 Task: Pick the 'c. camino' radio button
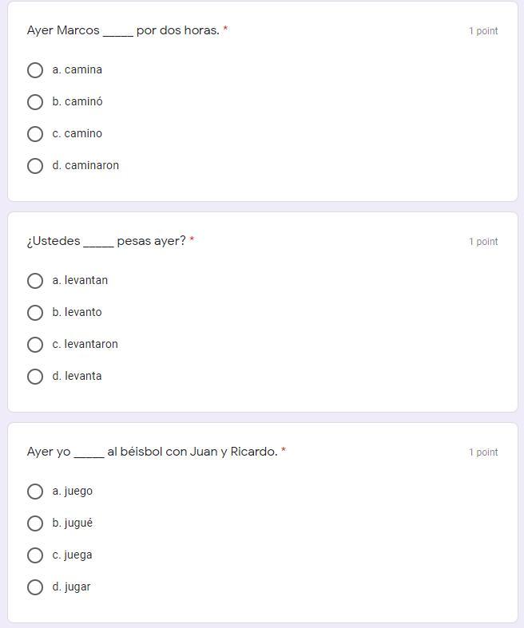35,134
